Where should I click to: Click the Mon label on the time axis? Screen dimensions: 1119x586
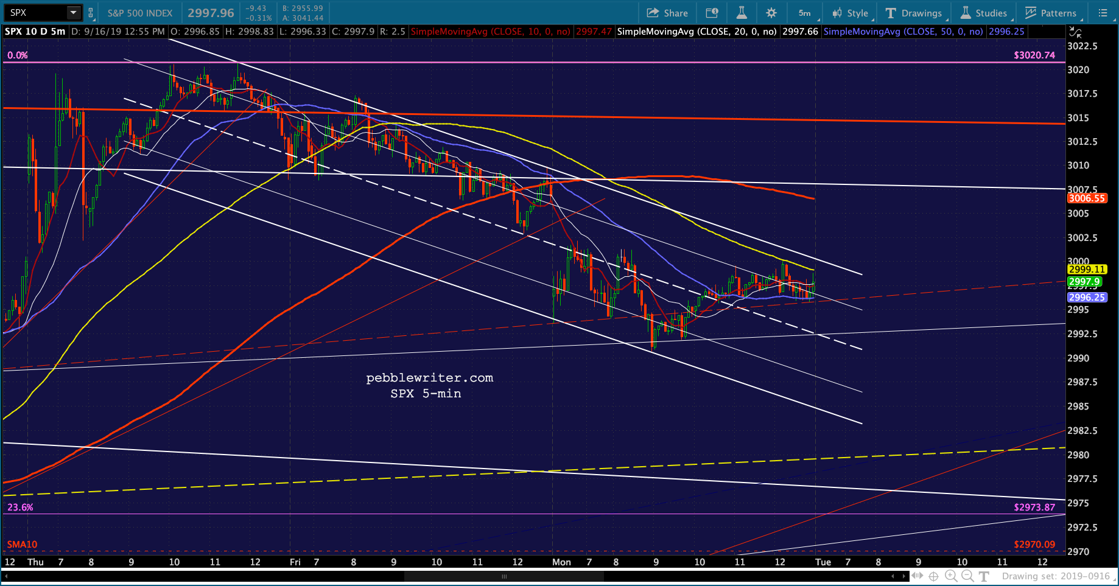(561, 562)
